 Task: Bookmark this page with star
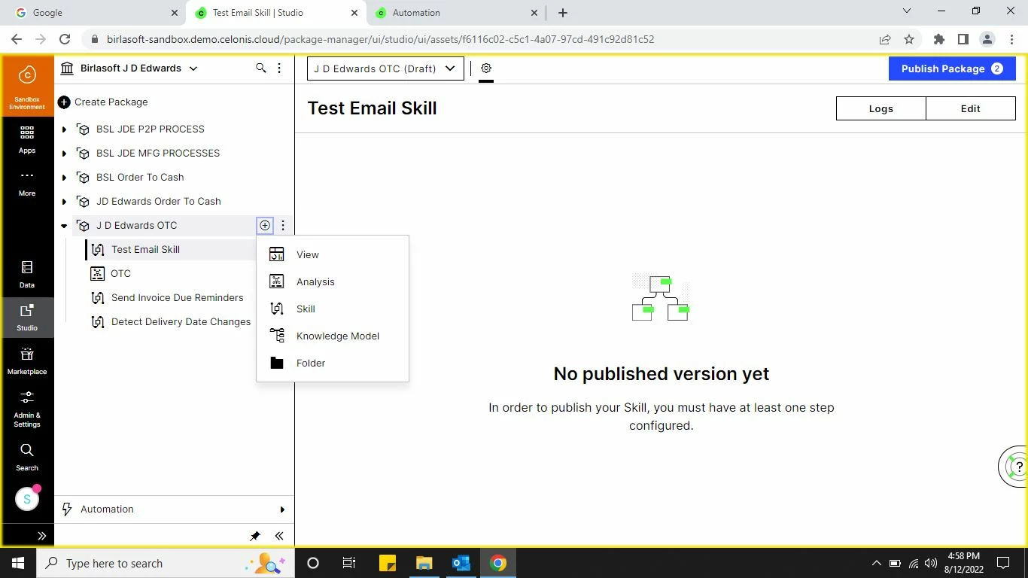coord(909,39)
